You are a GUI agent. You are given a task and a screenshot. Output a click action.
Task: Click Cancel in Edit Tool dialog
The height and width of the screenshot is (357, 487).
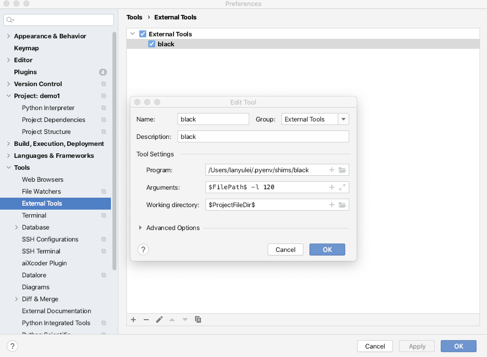[x=286, y=249]
